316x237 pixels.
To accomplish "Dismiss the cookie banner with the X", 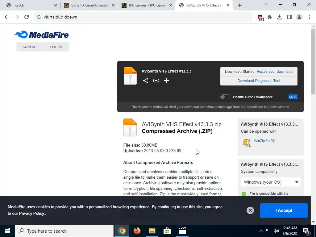I will [250, 210].
